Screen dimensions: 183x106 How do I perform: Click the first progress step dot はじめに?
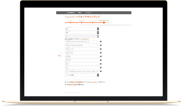[70, 23]
